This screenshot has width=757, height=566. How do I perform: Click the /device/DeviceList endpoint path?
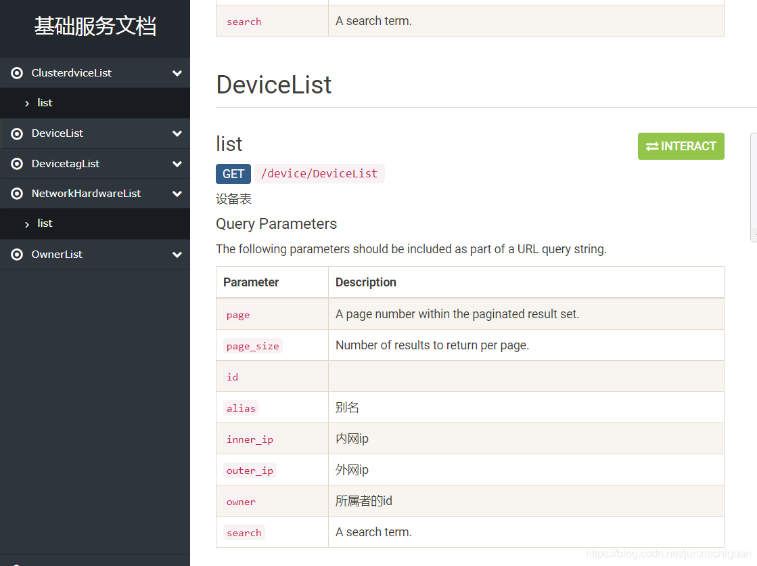tap(319, 173)
